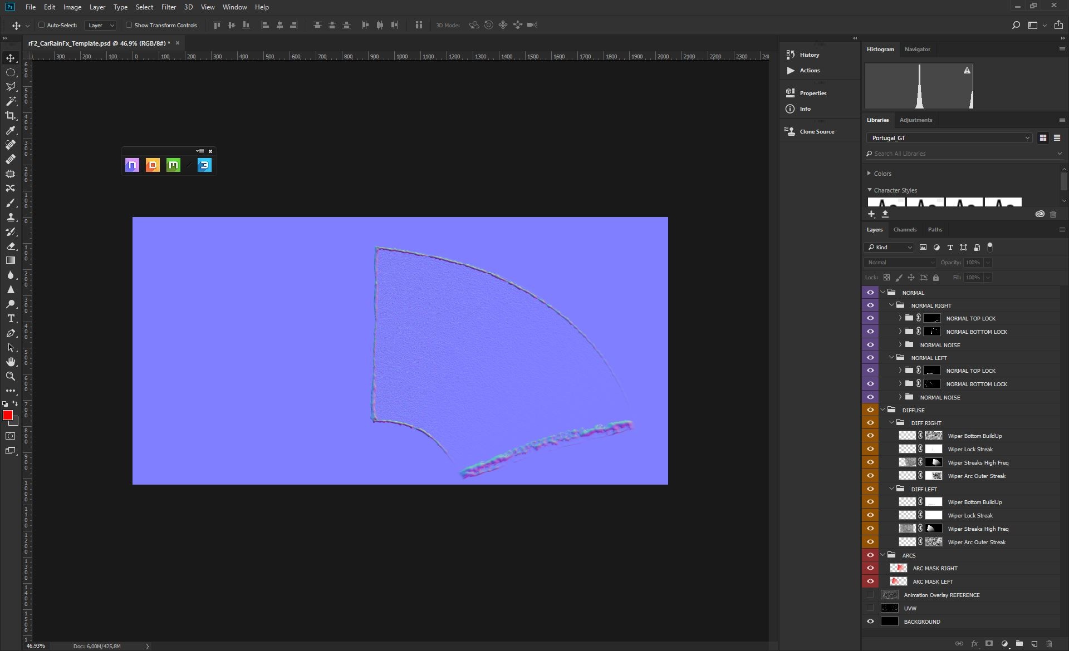Viewport: 1069px width, 651px height.
Task: Click the red foreground color swatch
Action: tap(7, 415)
